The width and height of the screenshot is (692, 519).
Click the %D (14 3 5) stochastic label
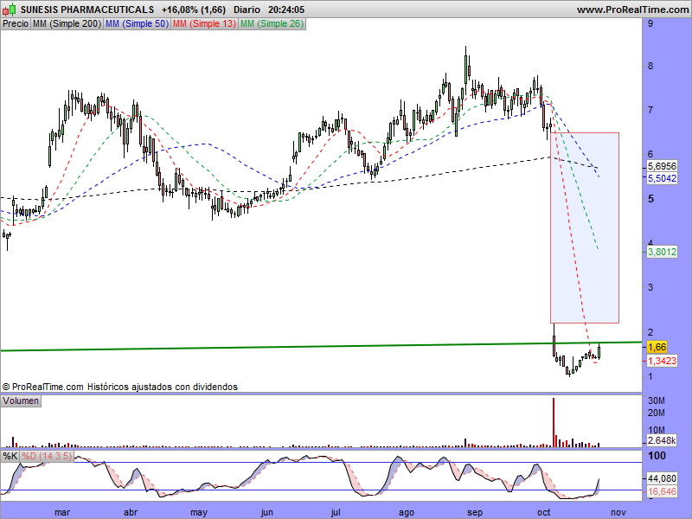pyautogui.click(x=47, y=456)
